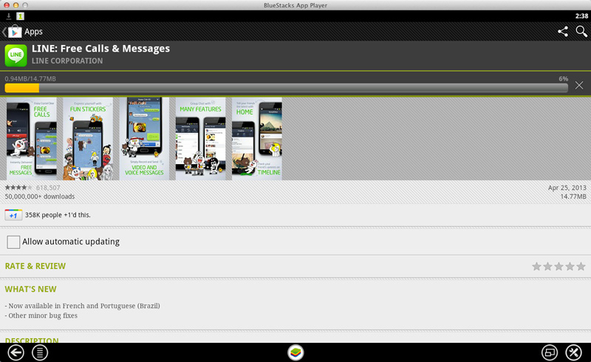The height and width of the screenshot is (362, 591).
Task: Click the Apps label in the header
Action: coord(33,32)
